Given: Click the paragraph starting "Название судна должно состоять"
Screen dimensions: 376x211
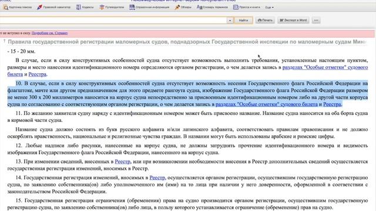Looking at the screenshot, I should (x=187, y=133).
